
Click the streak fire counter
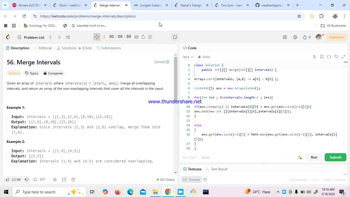click(307, 37)
